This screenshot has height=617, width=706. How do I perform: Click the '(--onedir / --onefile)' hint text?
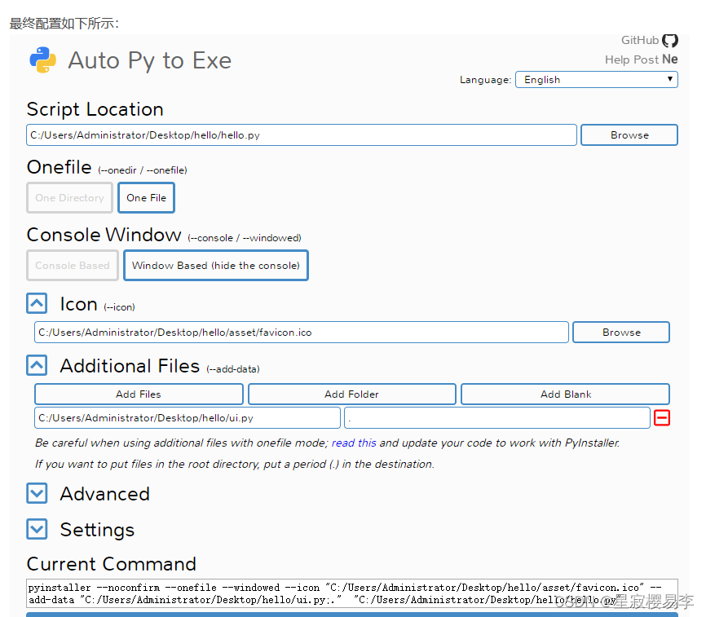pos(143,170)
